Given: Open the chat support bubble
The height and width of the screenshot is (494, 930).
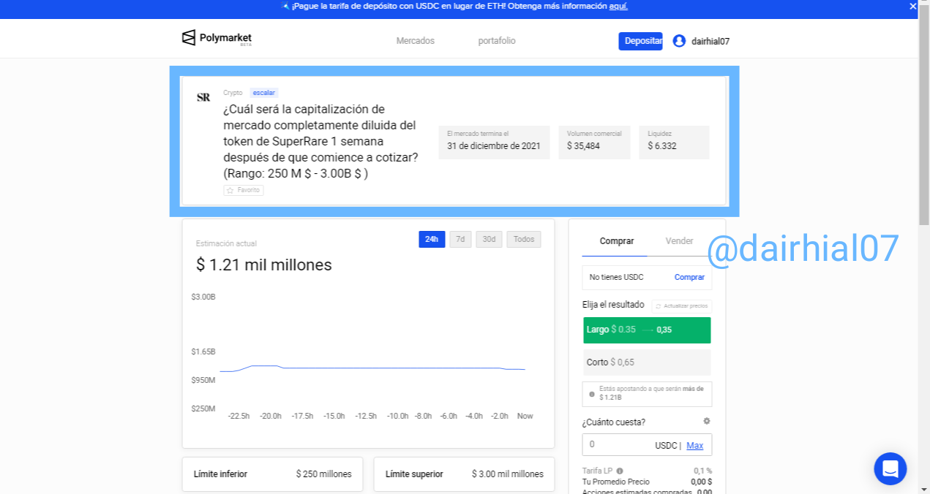Looking at the screenshot, I should point(890,468).
